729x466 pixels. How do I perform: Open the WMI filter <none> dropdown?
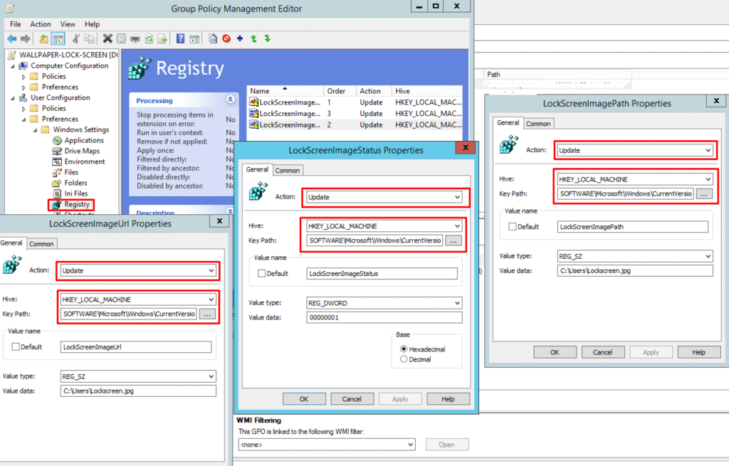point(327,445)
